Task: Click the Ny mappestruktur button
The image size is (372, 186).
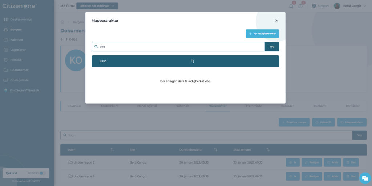Action: point(262,34)
